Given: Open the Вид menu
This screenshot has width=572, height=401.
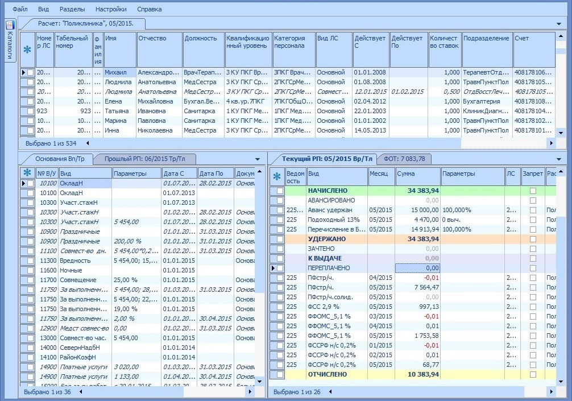Looking at the screenshot, I should pyautogui.click(x=43, y=9).
